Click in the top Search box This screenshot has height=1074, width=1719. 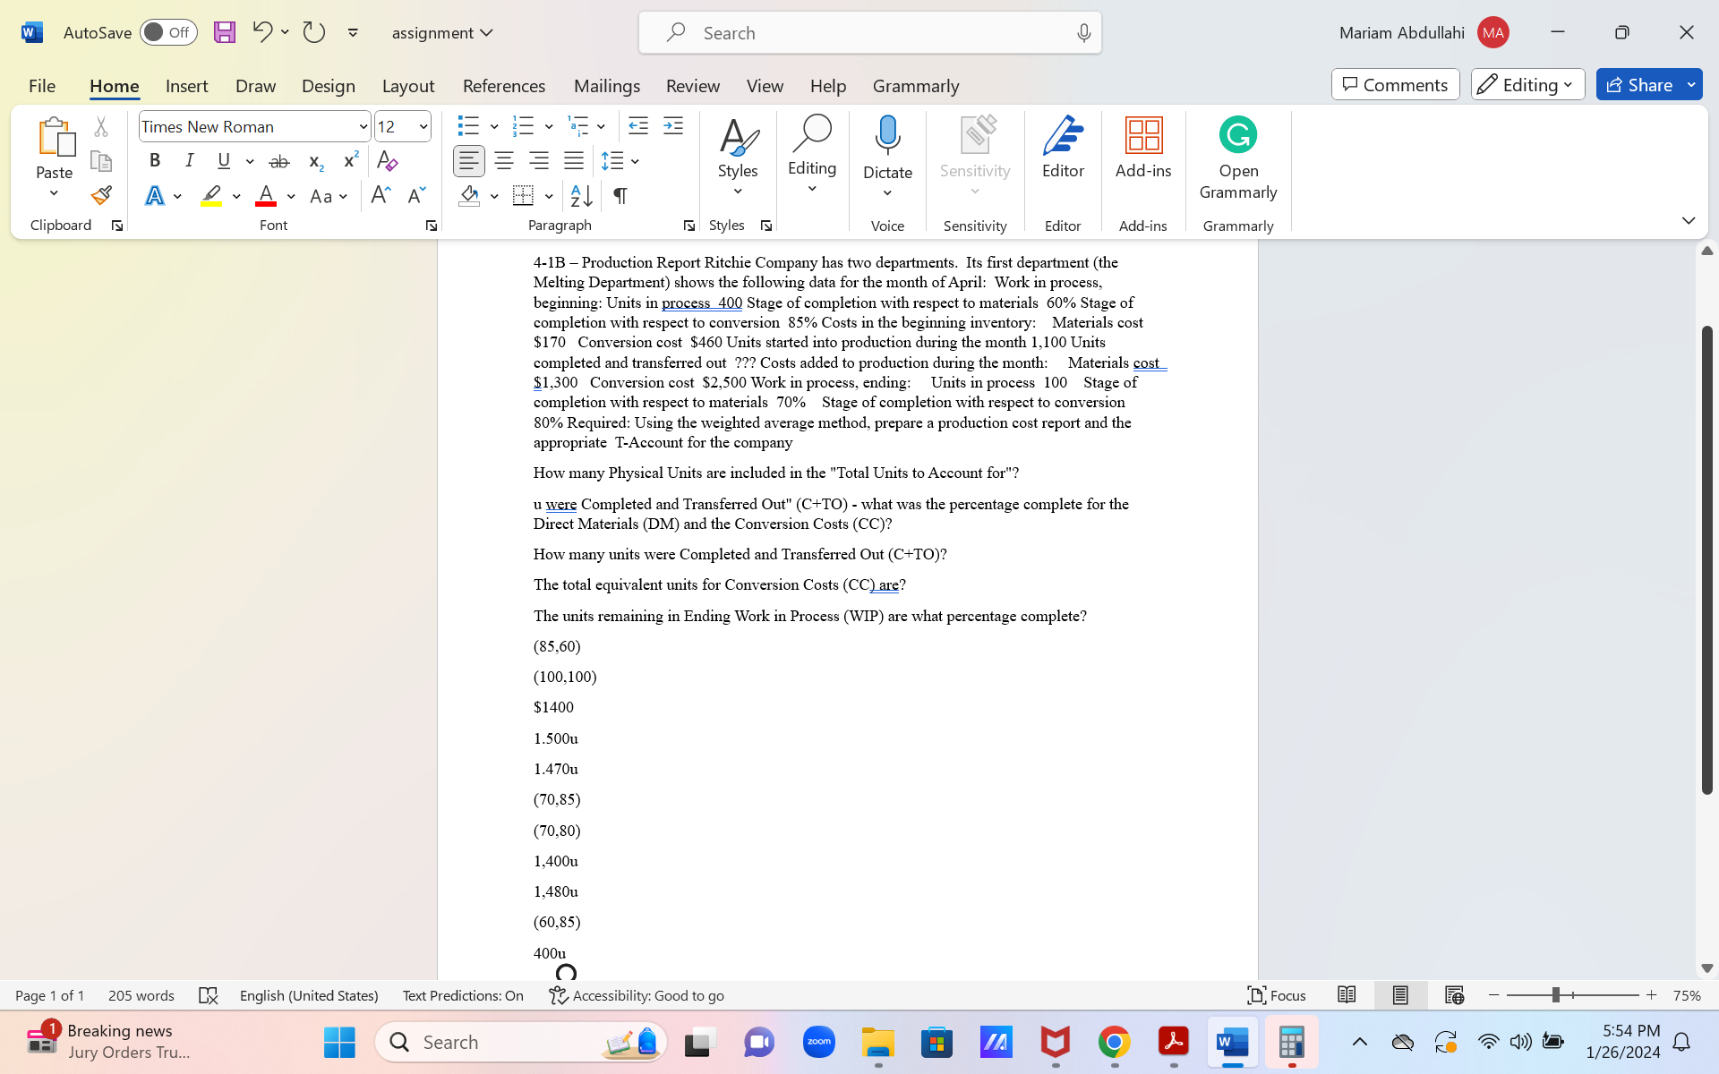pos(868,32)
